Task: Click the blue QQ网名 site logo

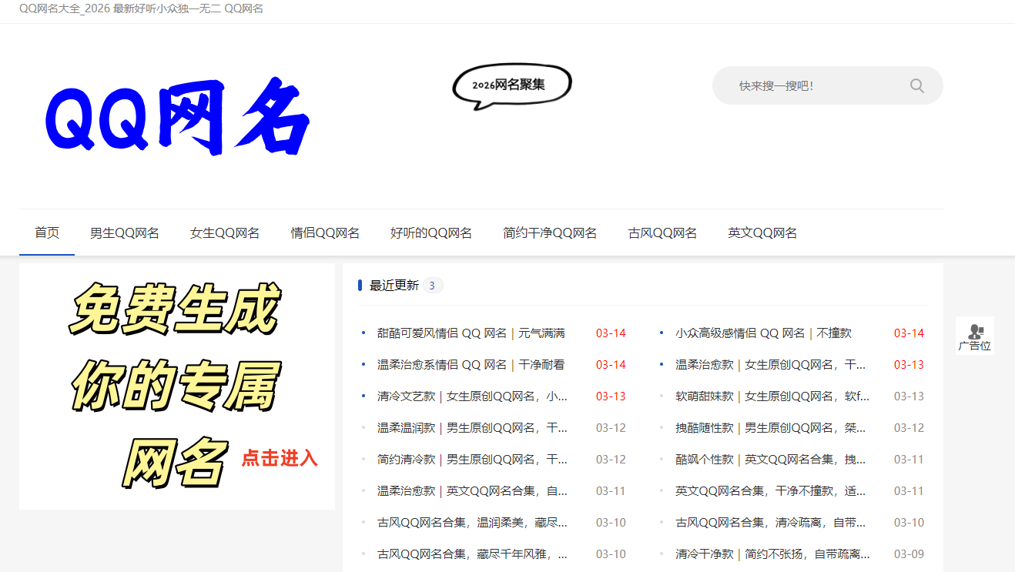Action: tap(177, 116)
